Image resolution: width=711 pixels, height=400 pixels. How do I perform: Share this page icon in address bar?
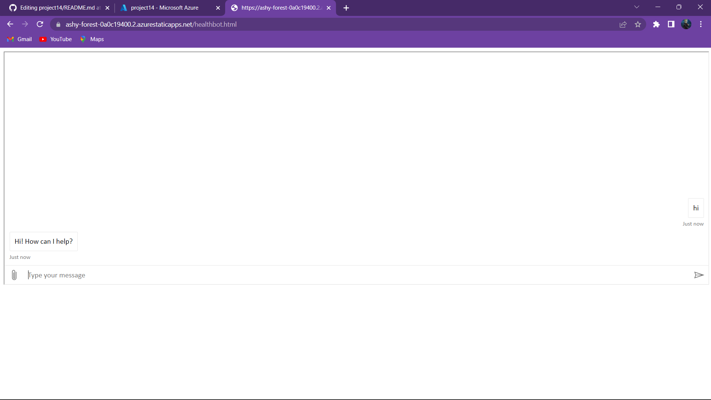623,24
